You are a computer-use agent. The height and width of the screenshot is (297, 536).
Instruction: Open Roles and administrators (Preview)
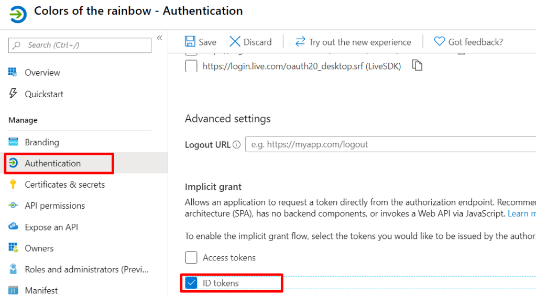coord(86,269)
